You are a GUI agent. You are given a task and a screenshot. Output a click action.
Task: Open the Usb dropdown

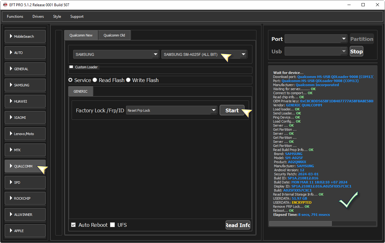[x=316, y=51]
